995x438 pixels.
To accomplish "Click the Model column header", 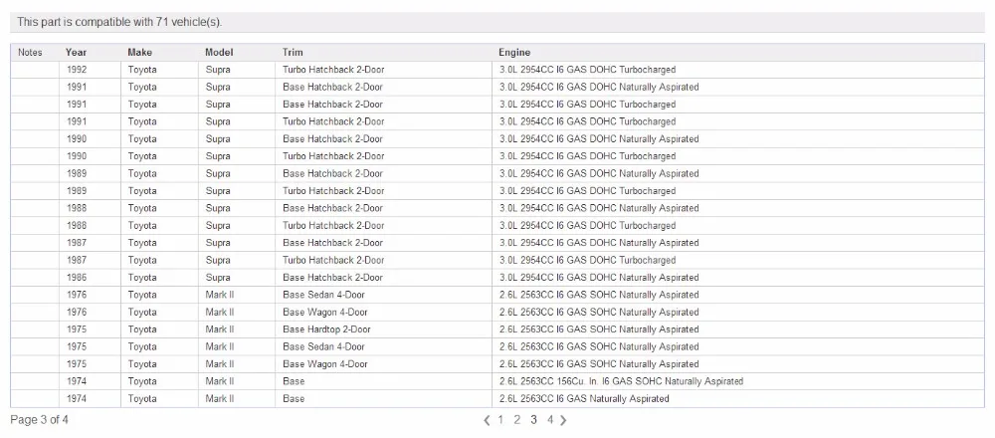I will 219,53.
